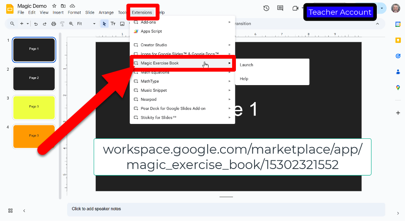405x221 pixels.
Task: Open the Google account avatar
Action: coord(395,8)
